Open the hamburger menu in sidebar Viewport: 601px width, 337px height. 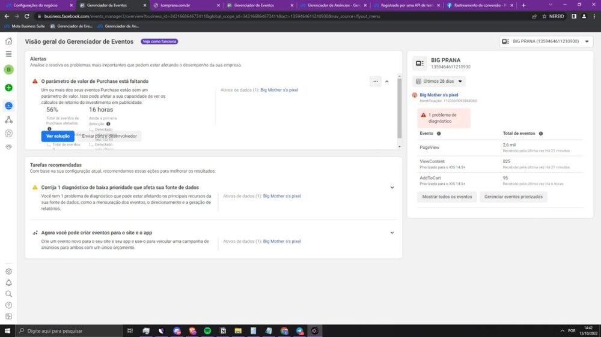coord(8,54)
